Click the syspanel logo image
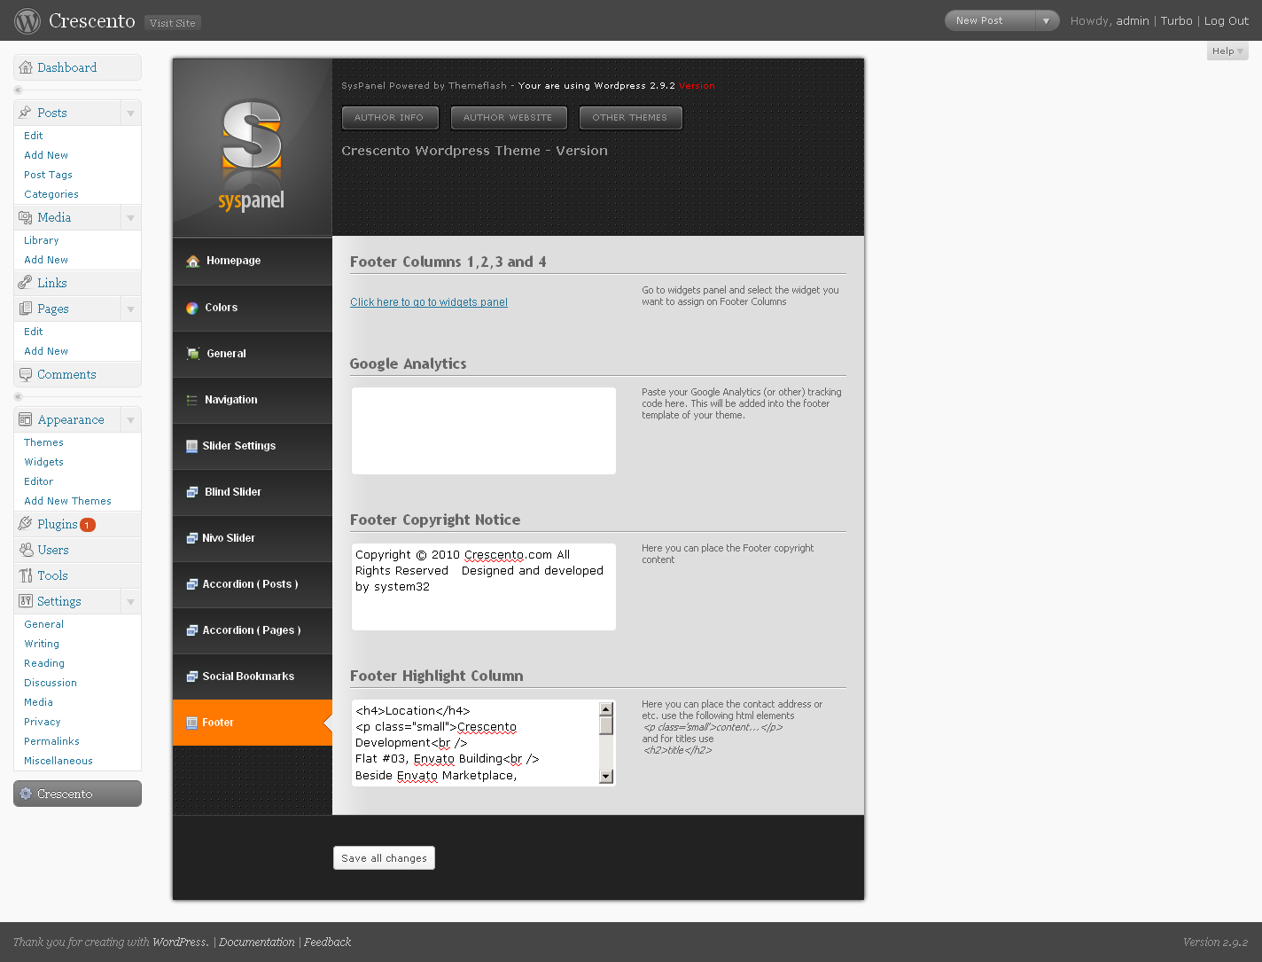Image resolution: width=1262 pixels, height=962 pixels. [x=252, y=155]
